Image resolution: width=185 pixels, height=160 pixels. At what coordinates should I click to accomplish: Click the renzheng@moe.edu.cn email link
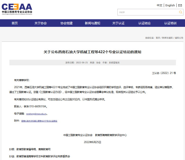pos(36,114)
